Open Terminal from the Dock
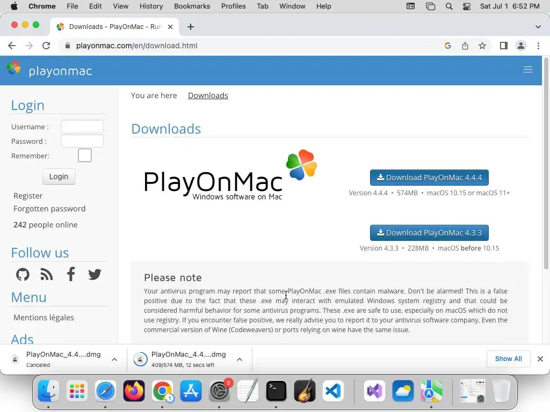This screenshot has height=412, width=550. pyautogui.click(x=277, y=391)
